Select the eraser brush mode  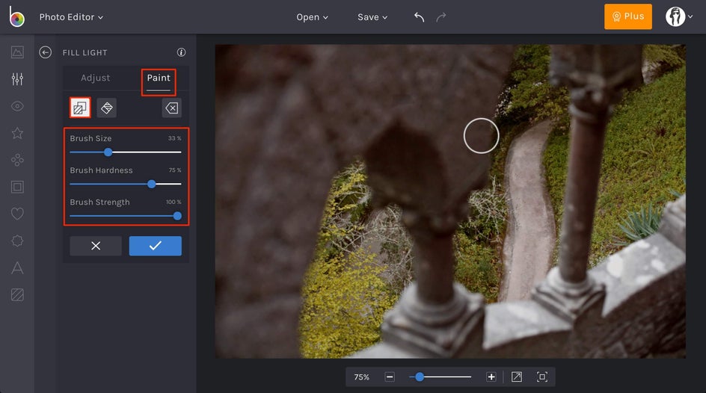coord(107,108)
